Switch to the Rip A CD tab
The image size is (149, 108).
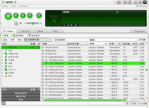coord(25,31)
